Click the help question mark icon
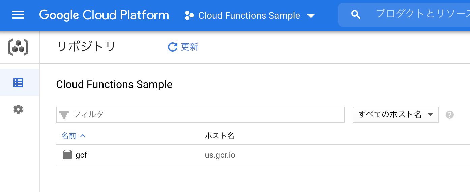470x192 pixels. tap(449, 115)
